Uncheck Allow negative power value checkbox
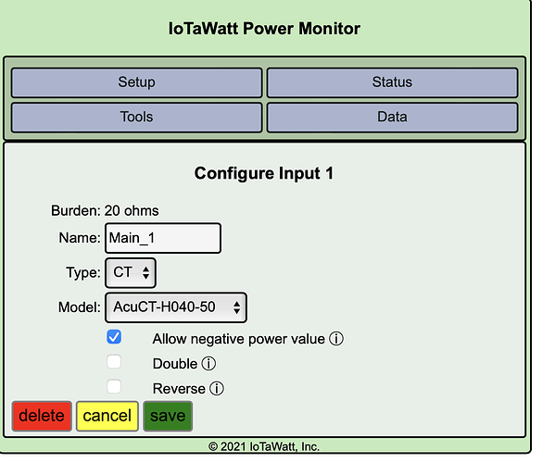 tap(114, 337)
